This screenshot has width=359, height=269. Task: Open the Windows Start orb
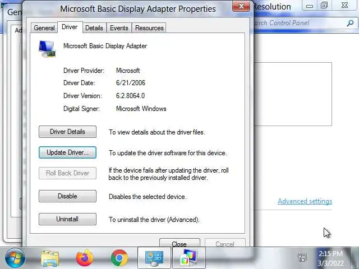click(x=15, y=258)
